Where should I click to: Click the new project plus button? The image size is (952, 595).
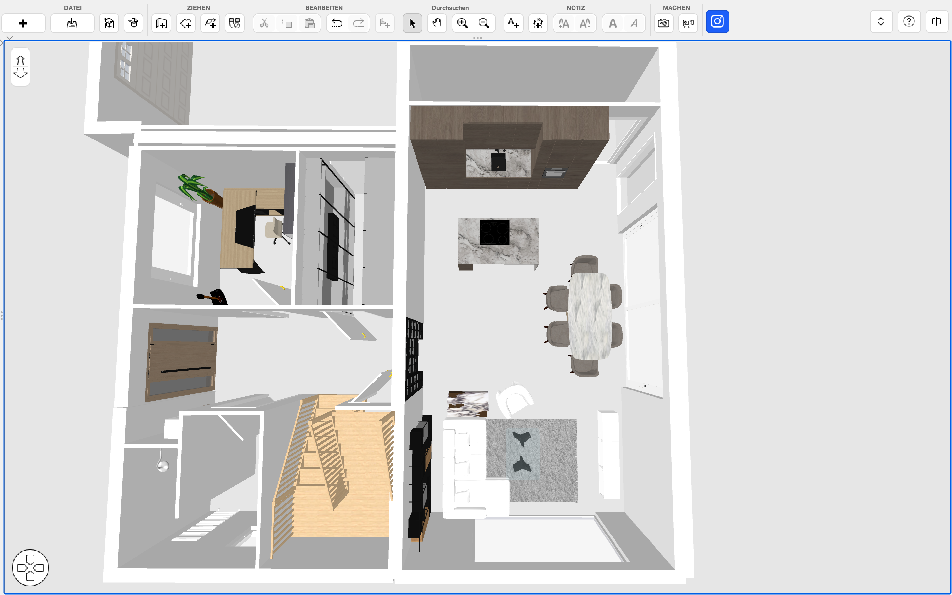[x=23, y=23]
